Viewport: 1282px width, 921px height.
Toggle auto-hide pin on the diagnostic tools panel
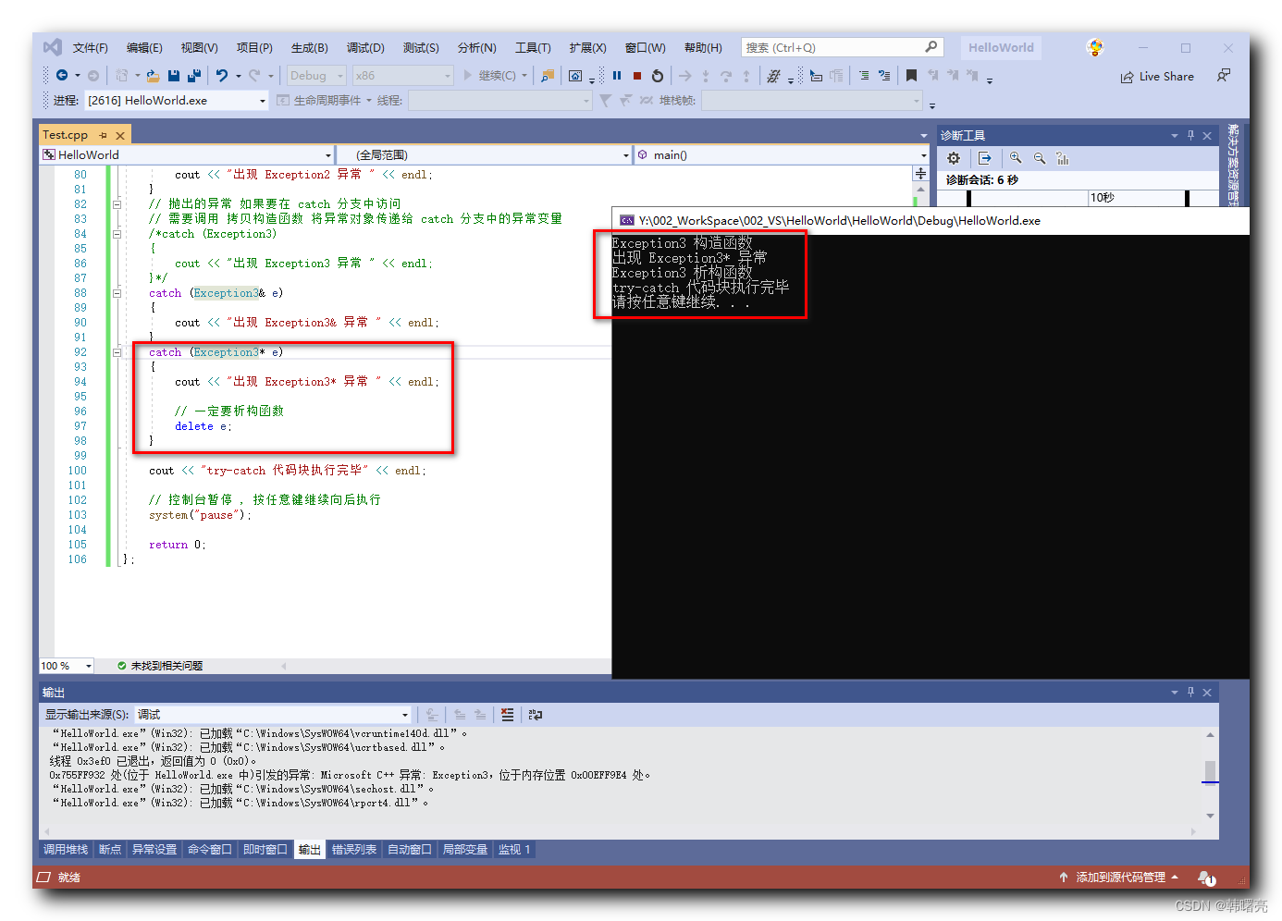(x=1190, y=135)
